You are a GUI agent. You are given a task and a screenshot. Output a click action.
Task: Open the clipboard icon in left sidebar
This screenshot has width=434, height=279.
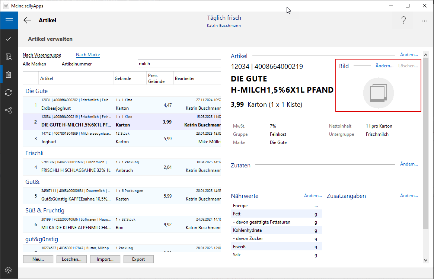click(9, 74)
